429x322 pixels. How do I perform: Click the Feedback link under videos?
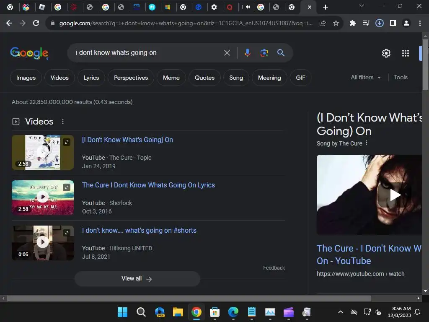coord(274,268)
